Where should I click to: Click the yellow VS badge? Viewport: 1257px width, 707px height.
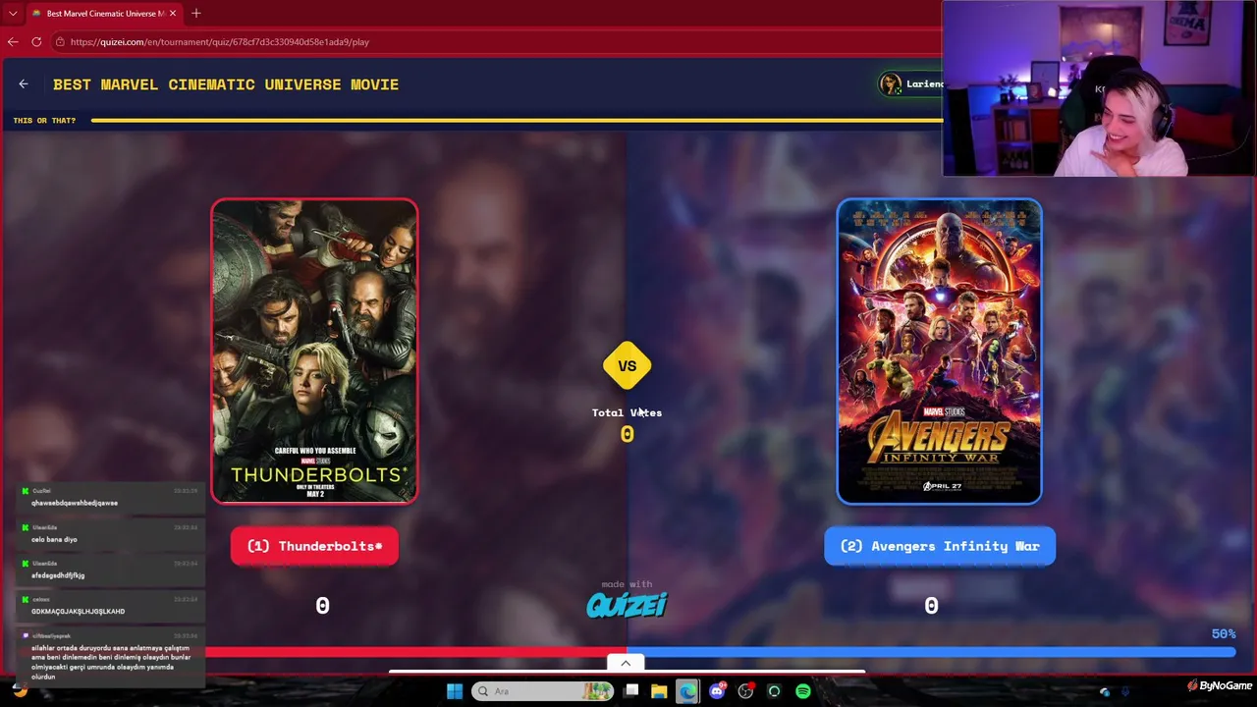click(x=628, y=366)
